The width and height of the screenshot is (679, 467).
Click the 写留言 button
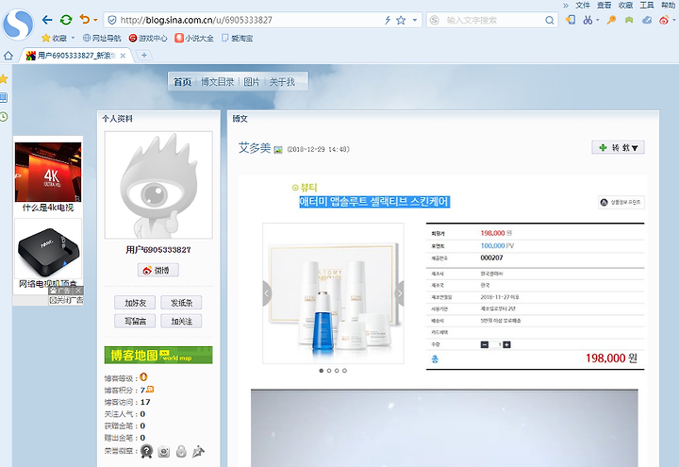(135, 321)
